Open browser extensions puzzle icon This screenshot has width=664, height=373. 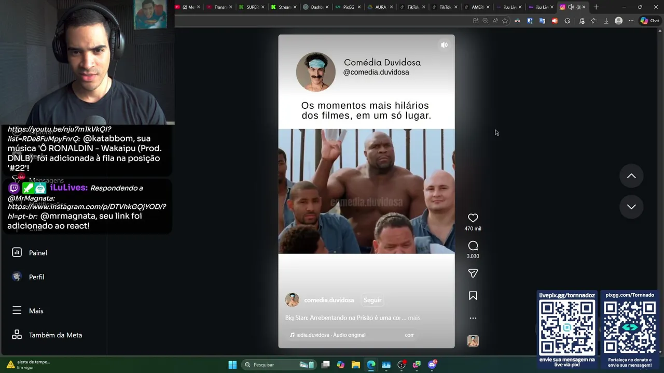(567, 21)
